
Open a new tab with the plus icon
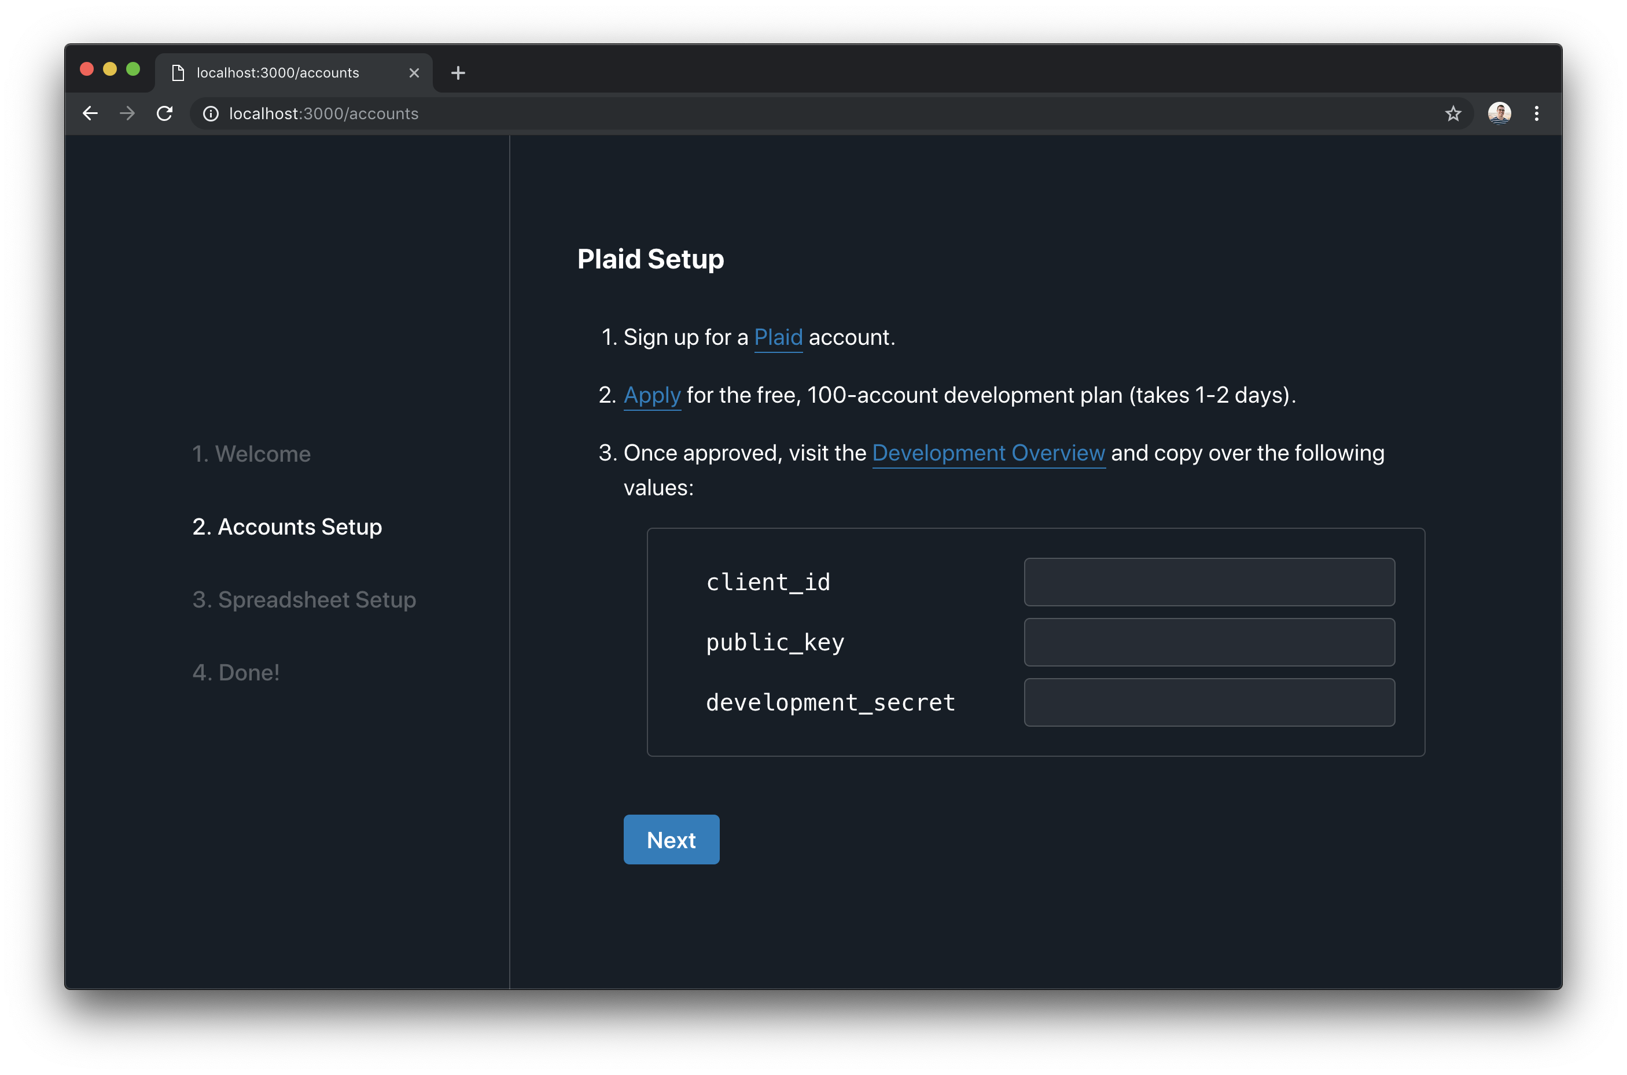[458, 73]
